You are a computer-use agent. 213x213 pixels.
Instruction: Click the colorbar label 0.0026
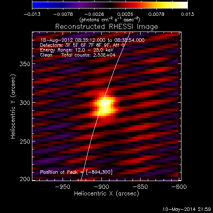click(x=125, y=14)
